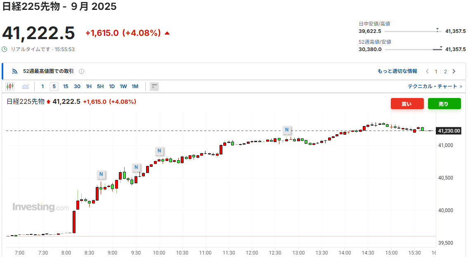Select the 1M interval
Screen dimensions: 468x257
tap(135, 86)
